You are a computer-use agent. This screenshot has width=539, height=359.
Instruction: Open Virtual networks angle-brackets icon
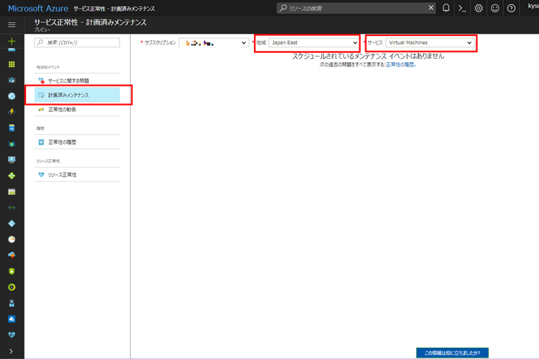point(11,207)
